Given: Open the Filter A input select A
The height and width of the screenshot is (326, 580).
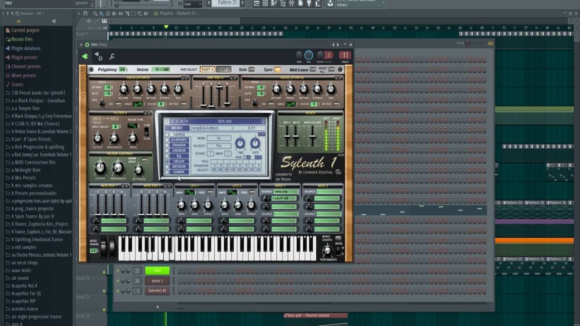Looking at the screenshot, I should [x=116, y=127].
